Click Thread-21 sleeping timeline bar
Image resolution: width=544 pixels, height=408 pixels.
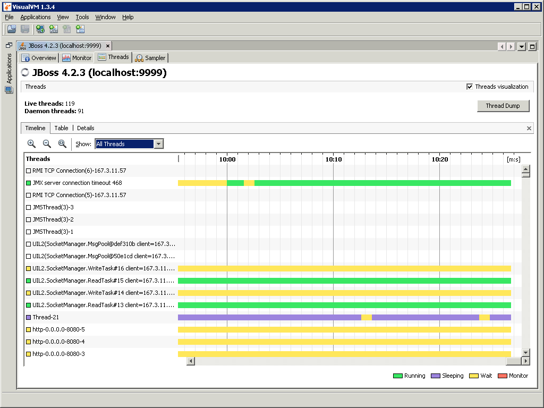(269, 318)
